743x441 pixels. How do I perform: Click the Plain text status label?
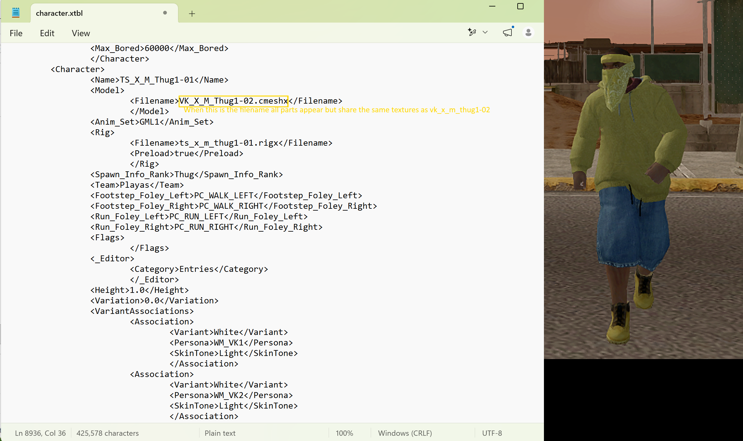220,433
